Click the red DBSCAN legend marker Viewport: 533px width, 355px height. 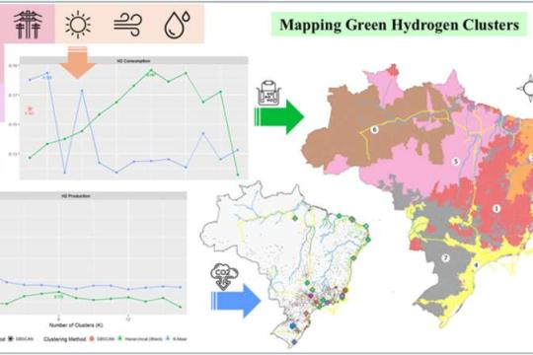[x=92, y=338]
